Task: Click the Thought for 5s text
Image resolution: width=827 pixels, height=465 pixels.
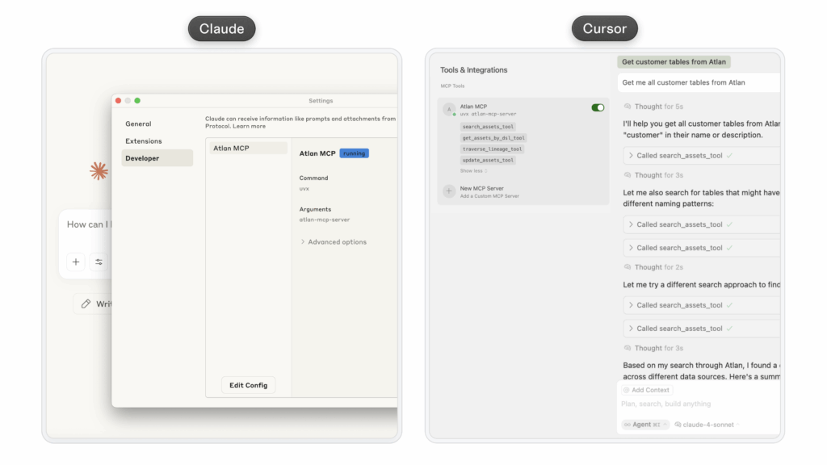Action: coord(659,107)
